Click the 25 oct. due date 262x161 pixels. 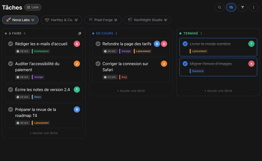click(x=23, y=97)
